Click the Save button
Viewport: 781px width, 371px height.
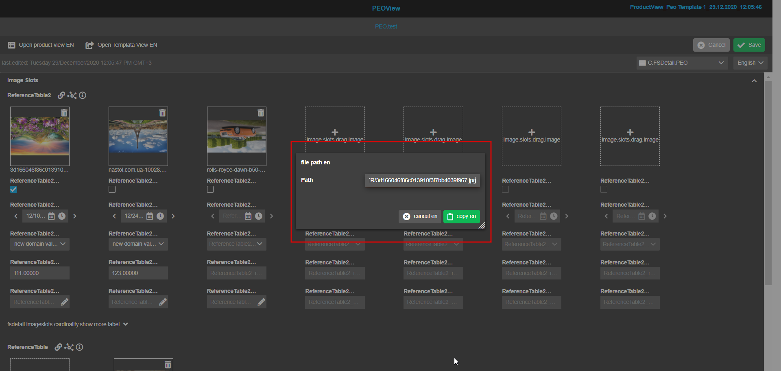click(749, 45)
